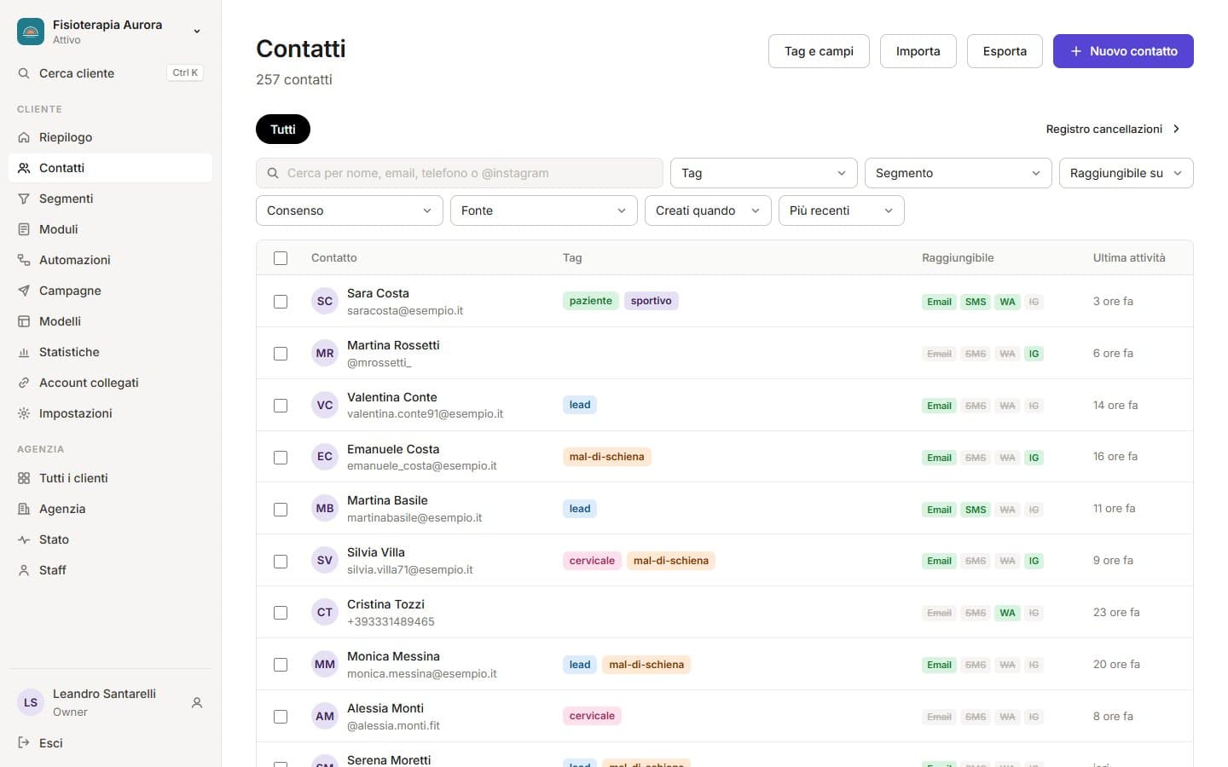This screenshot has height=767, width=1228.
Task: Click the Esci logout icon
Action: (x=24, y=743)
